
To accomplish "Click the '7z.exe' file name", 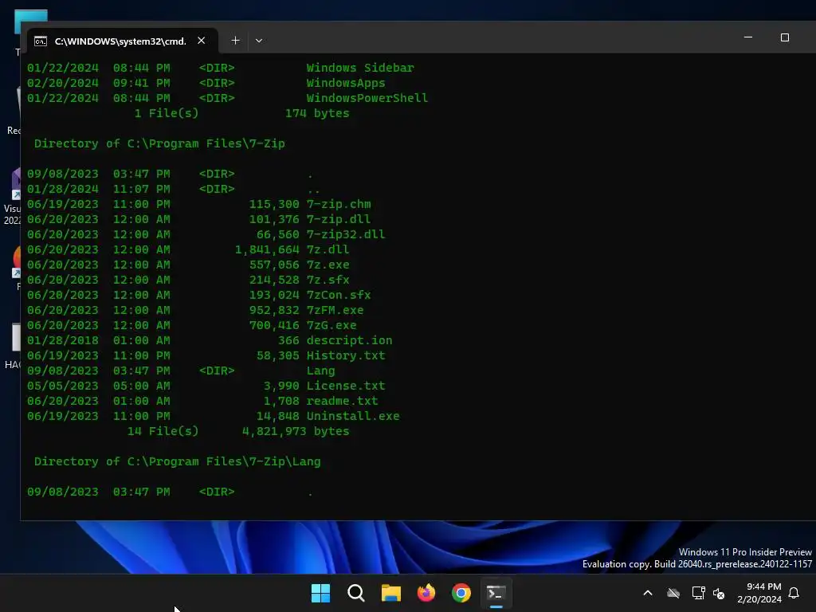I will [x=328, y=265].
